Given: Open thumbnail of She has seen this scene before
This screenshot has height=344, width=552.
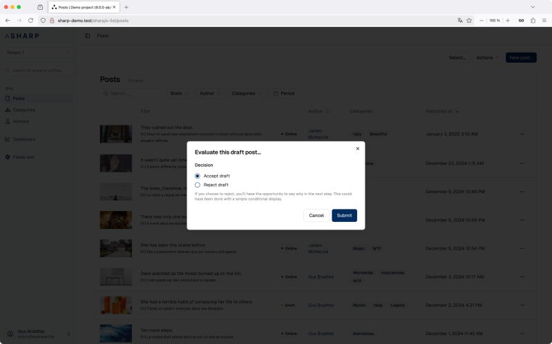Looking at the screenshot, I should 116,248.
